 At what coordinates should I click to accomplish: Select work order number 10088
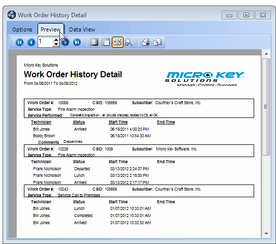pos(63,103)
